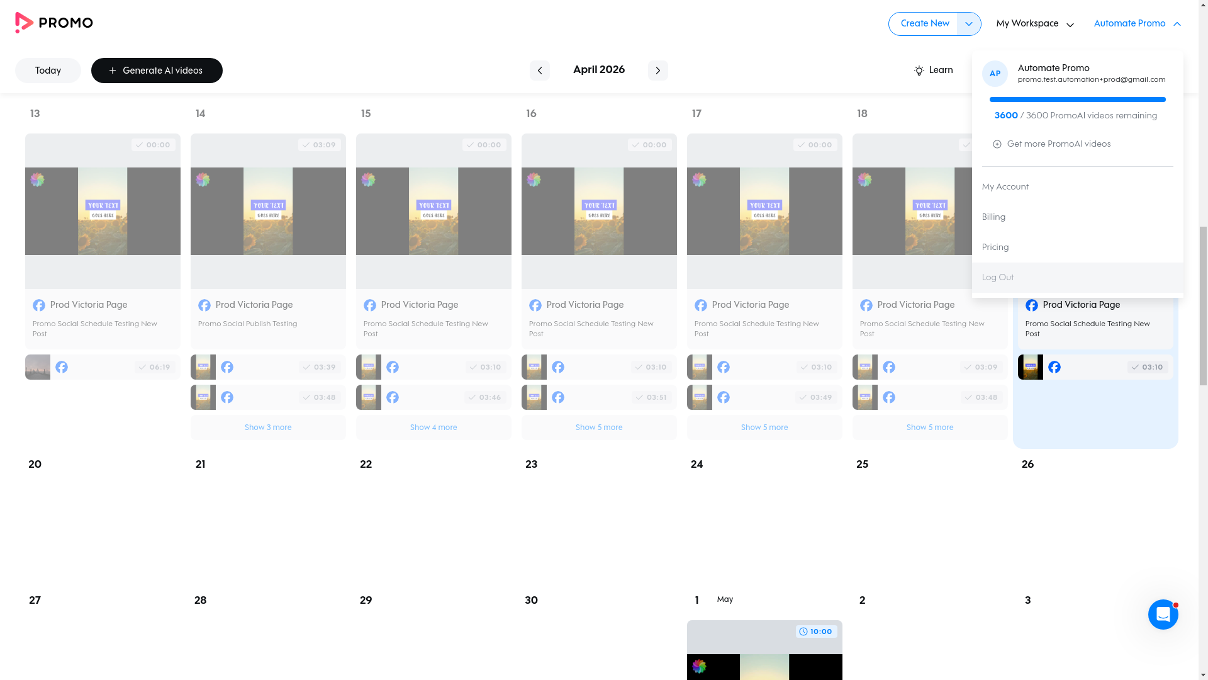1208x680 pixels.
Task: Select the Facebook icon on April 13 Prod Victoria Page post
Action: (39, 305)
